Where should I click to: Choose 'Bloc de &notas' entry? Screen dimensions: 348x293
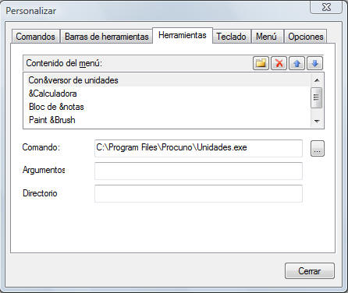(x=167, y=107)
